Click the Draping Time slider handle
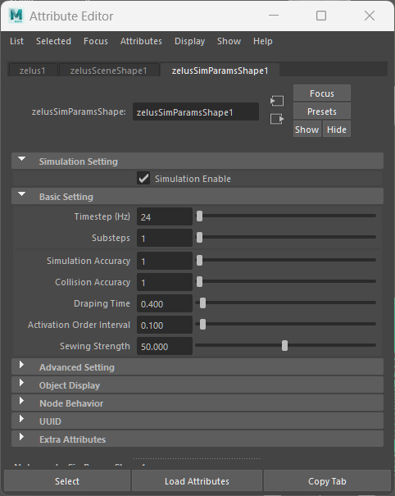The width and height of the screenshot is (395, 496). 202,303
